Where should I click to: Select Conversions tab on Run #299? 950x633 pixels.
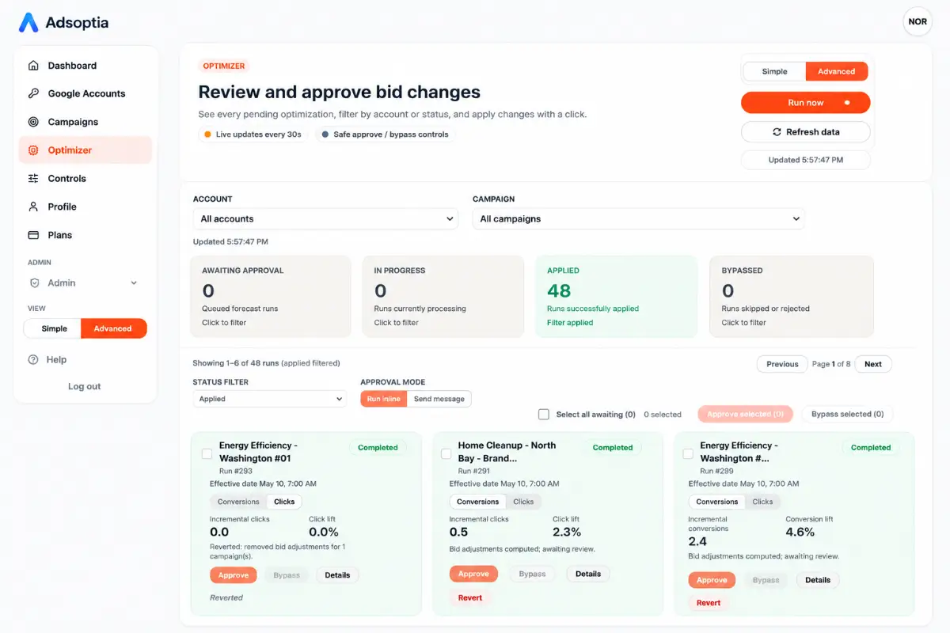click(717, 502)
